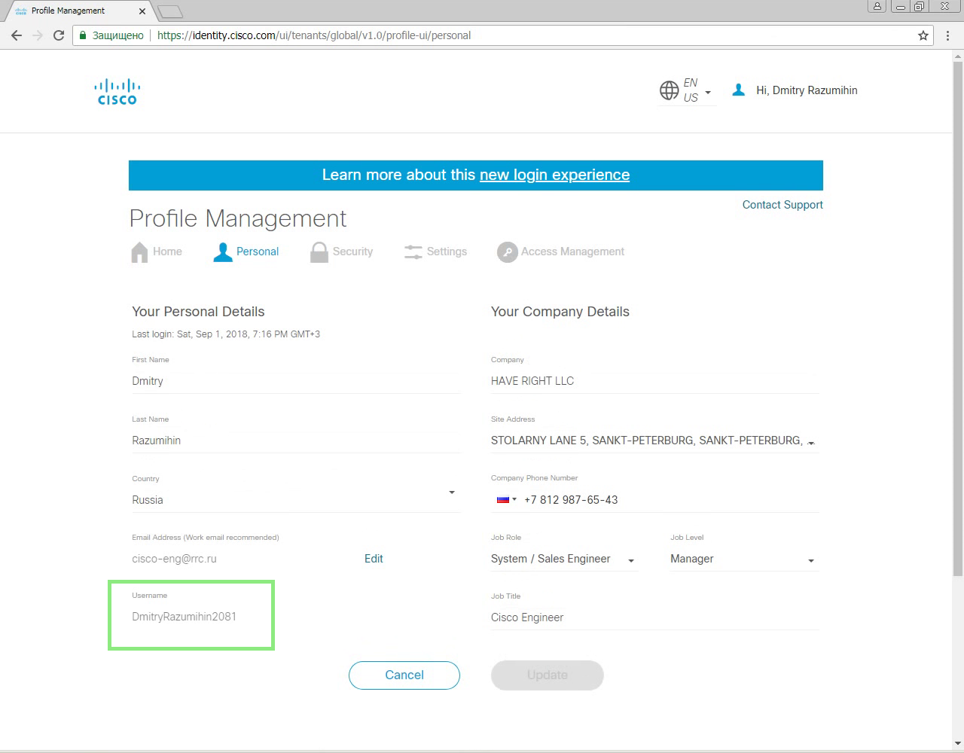Click the Settings sliders icon

[413, 252]
